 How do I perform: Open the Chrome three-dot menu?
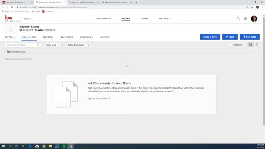click(x=262, y=7)
